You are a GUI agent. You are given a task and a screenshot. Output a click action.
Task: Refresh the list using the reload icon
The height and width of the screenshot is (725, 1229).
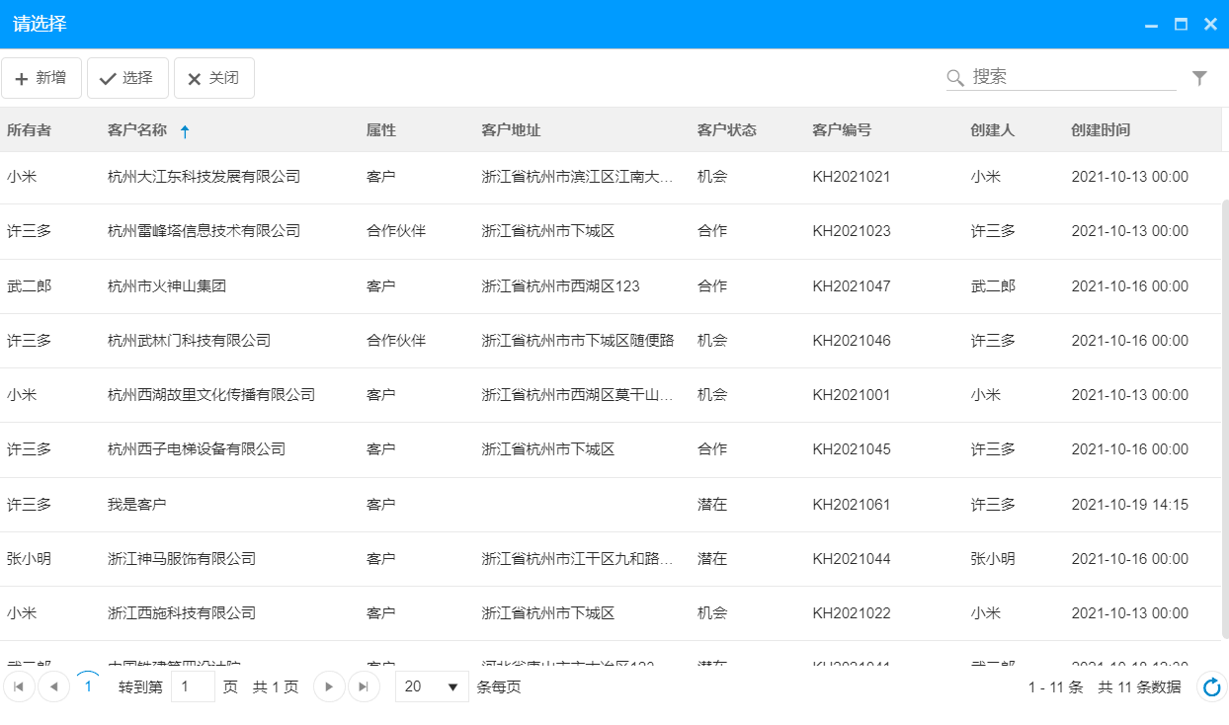point(1210,686)
